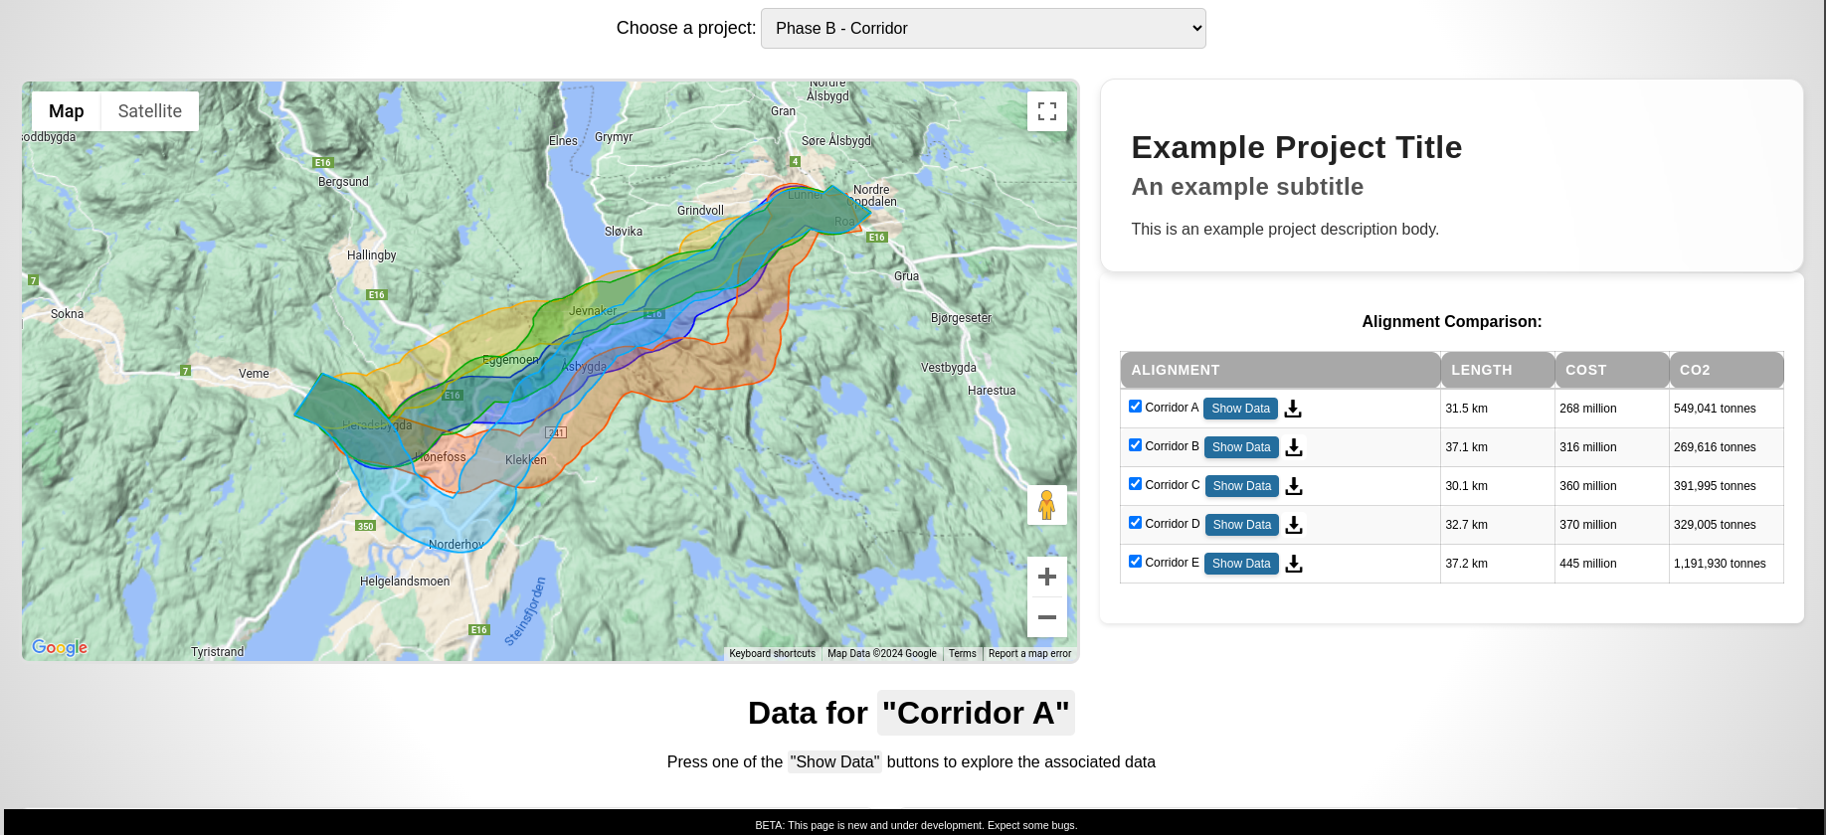Open the Google logo link
The height and width of the screenshot is (835, 1826).
tap(60, 647)
